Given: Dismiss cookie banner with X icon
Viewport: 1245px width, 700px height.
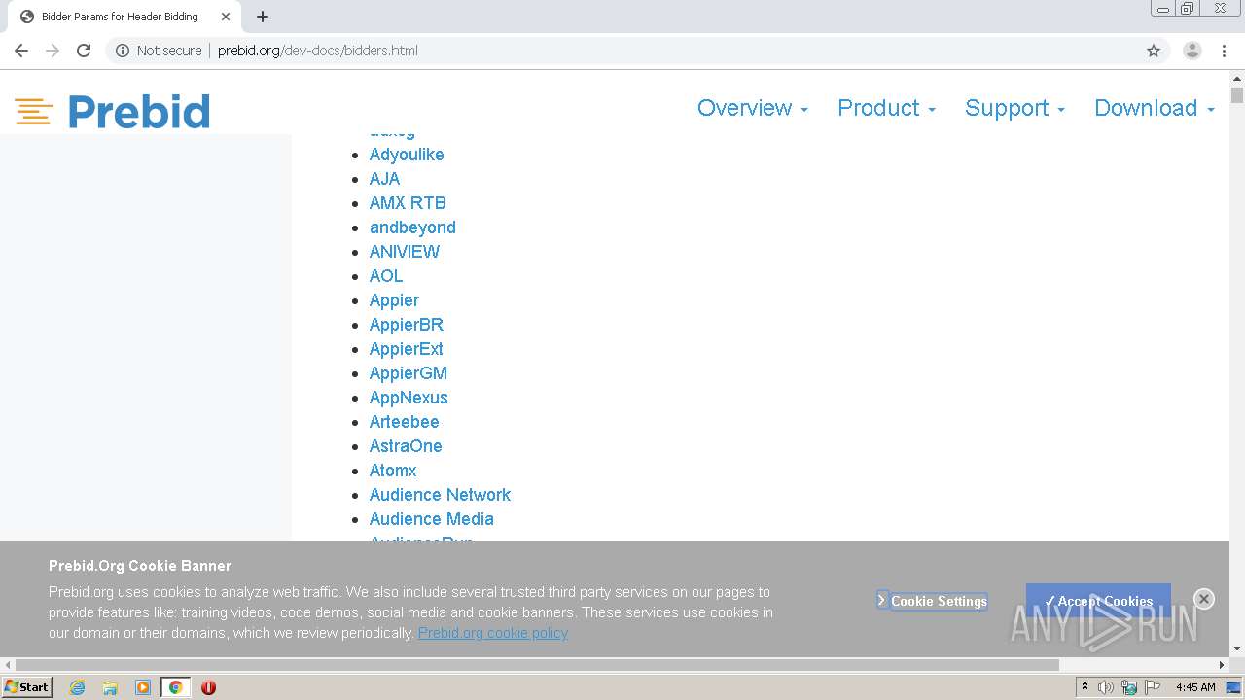Looking at the screenshot, I should click(1204, 599).
